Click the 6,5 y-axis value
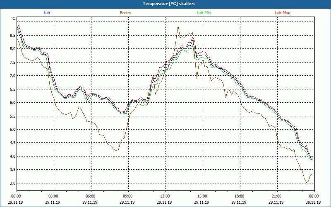 pos(13,89)
